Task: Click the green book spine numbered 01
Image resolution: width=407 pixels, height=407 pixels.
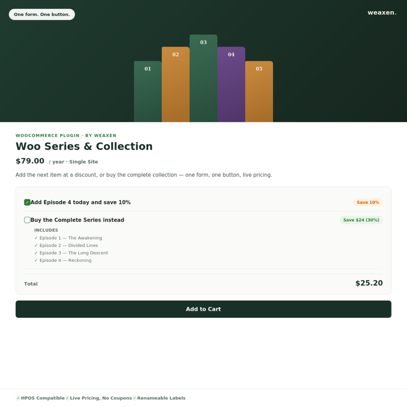Action: pyautogui.click(x=148, y=91)
